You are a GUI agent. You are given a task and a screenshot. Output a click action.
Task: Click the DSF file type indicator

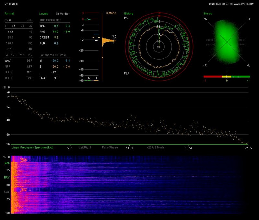[x=30, y=61]
